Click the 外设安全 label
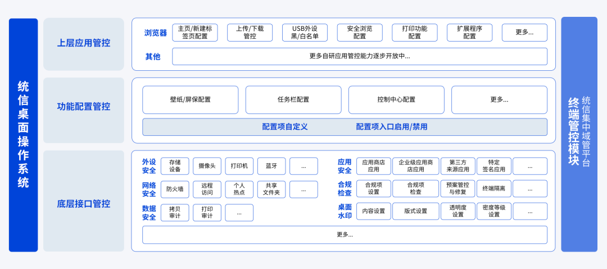This screenshot has width=607, height=269. point(149,166)
